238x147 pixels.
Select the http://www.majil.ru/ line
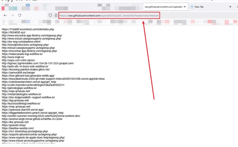(x=13, y=57)
